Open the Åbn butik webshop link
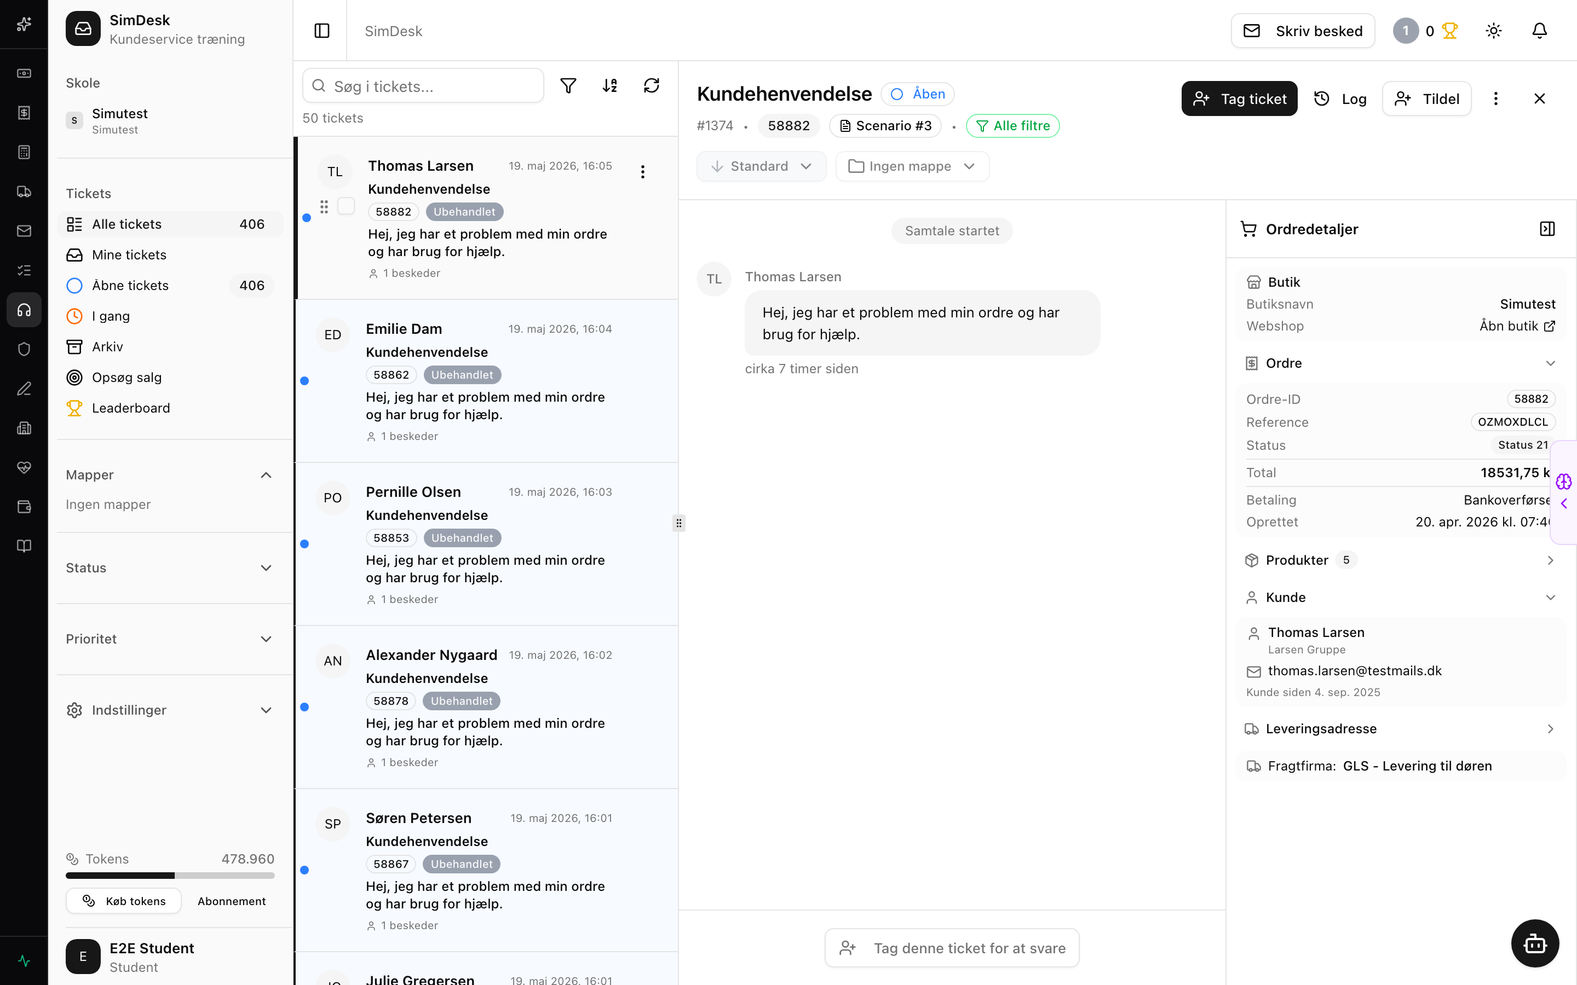This screenshot has height=985, width=1577. pyautogui.click(x=1517, y=326)
